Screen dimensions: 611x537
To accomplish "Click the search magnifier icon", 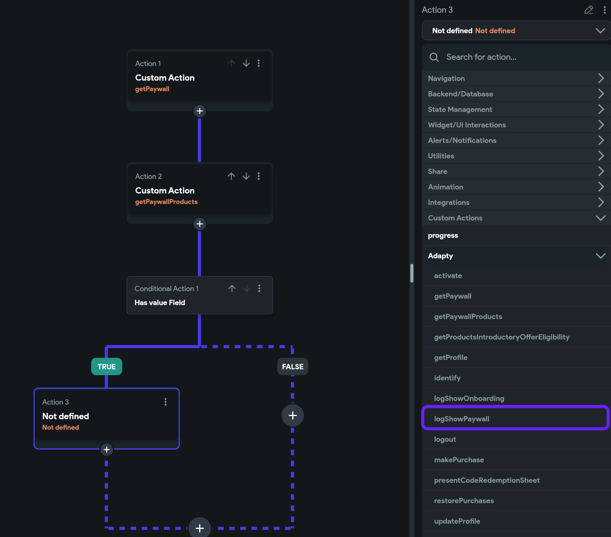I will click(x=434, y=57).
